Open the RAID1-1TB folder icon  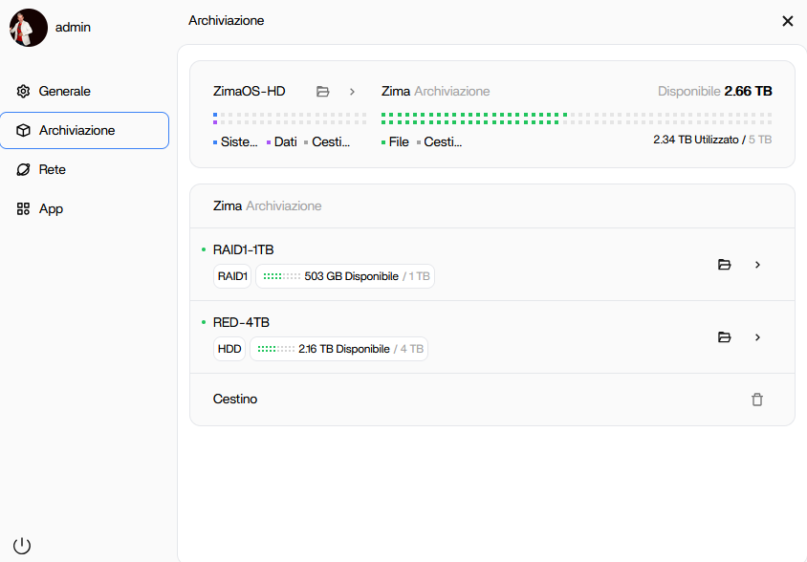(724, 265)
